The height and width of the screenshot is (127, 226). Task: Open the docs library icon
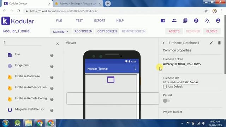point(185,21)
